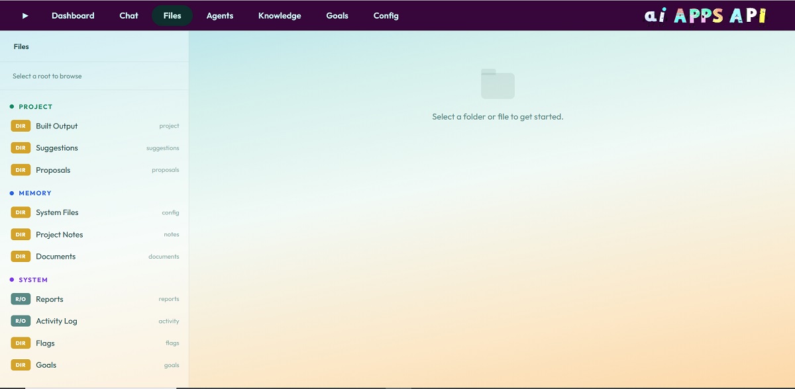The height and width of the screenshot is (389, 795).
Task: Open the Goals directory in sidebar
Action: click(95, 365)
